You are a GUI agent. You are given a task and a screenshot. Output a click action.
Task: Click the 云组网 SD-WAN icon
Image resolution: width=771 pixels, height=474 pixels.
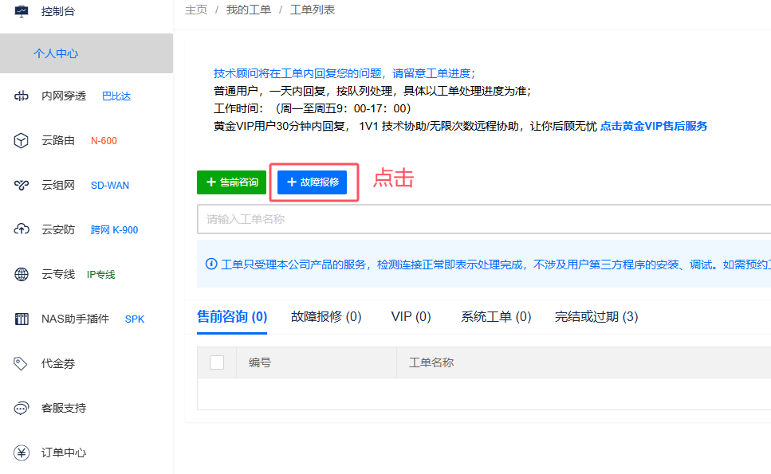[22, 186]
